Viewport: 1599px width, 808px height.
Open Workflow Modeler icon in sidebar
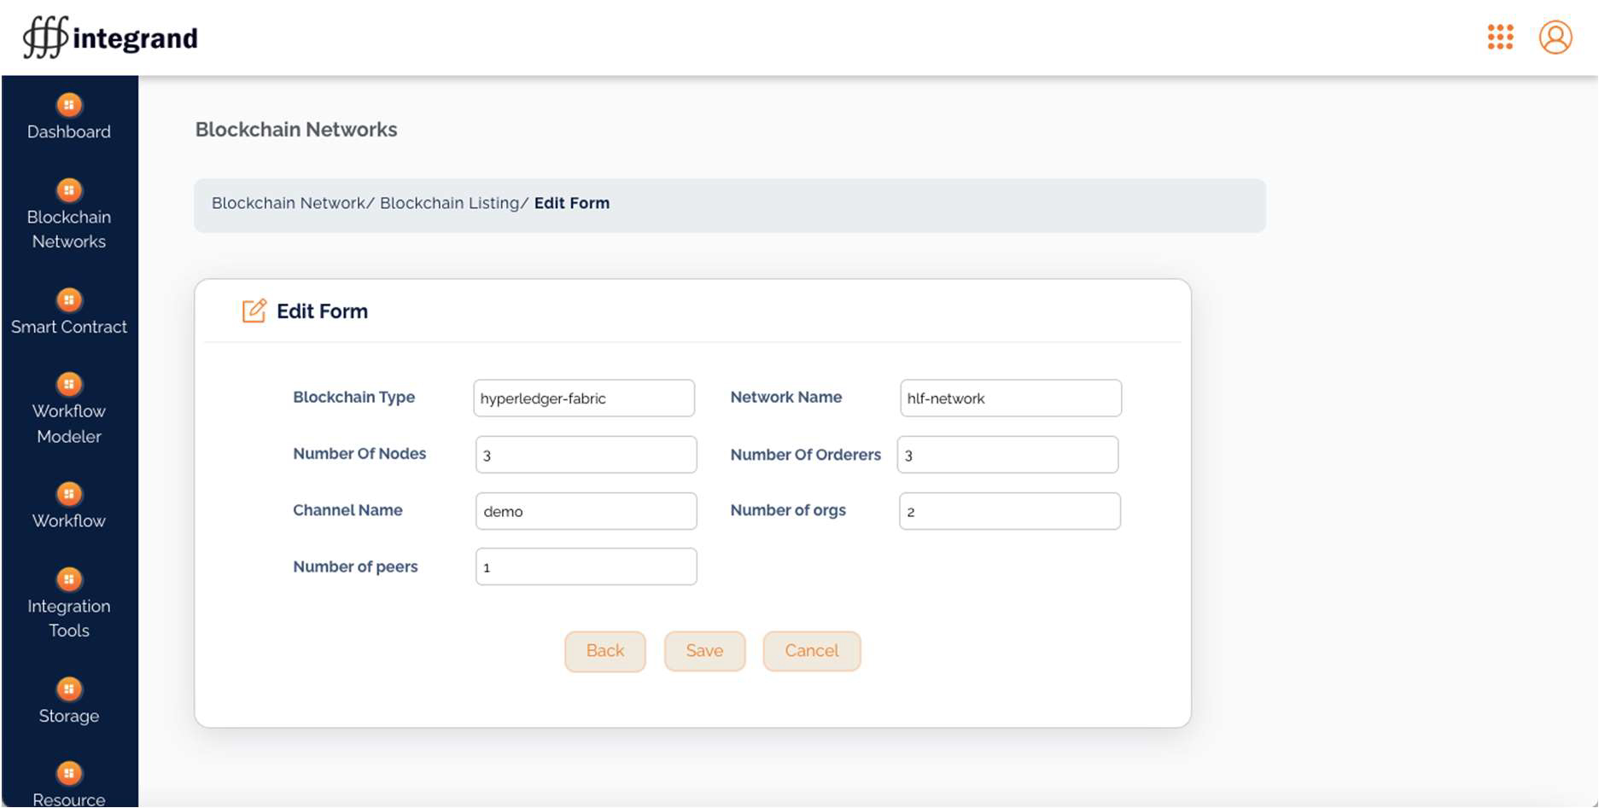click(x=69, y=385)
